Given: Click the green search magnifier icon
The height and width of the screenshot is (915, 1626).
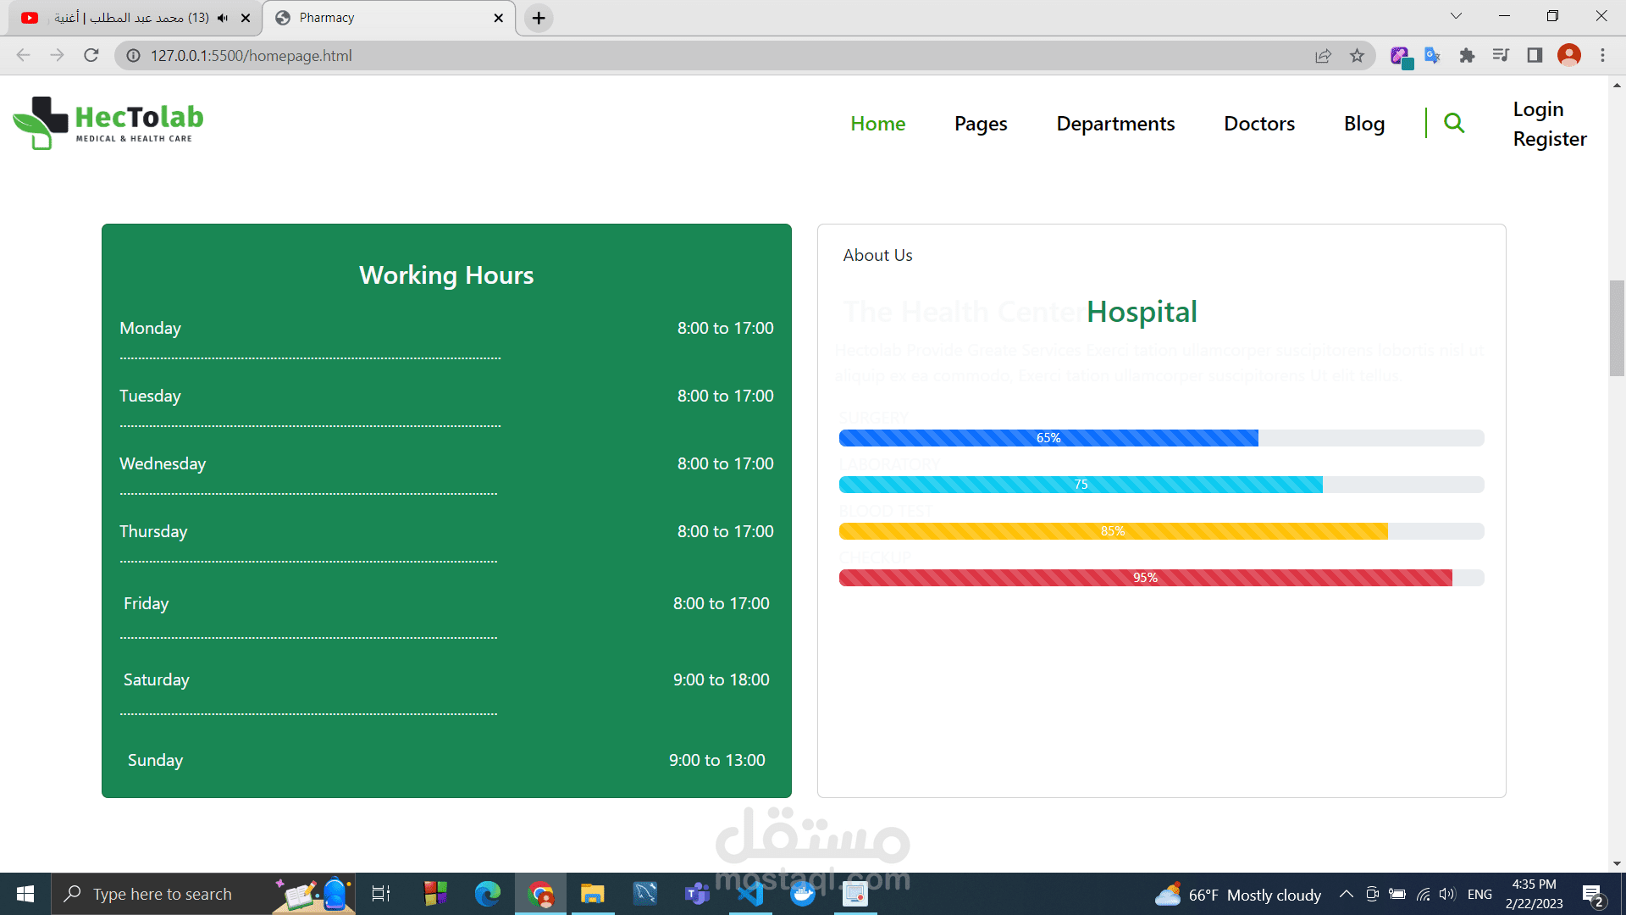Looking at the screenshot, I should [x=1453, y=124].
